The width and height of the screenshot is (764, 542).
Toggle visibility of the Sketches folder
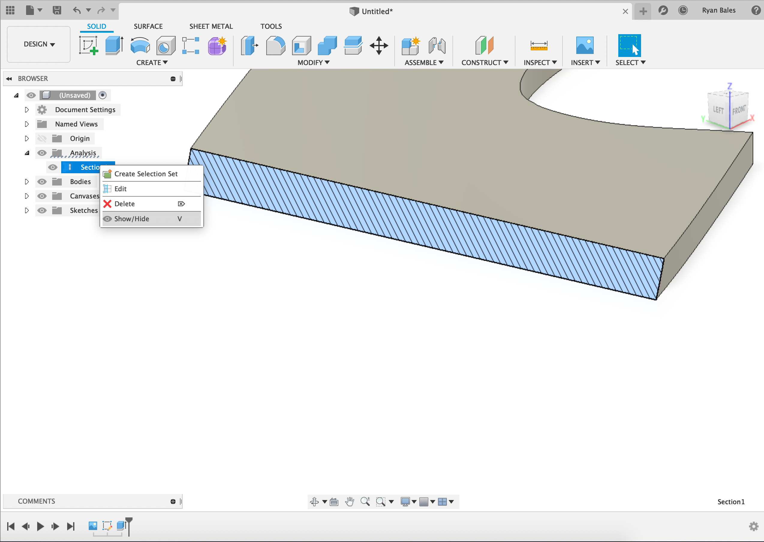click(x=42, y=210)
